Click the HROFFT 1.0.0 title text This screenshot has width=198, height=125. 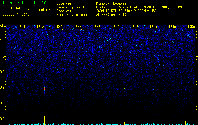pos(25,2)
